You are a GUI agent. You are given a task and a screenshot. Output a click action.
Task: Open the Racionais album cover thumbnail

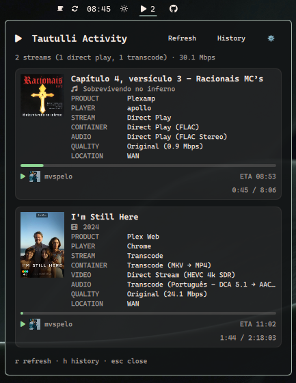coord(42,96)
